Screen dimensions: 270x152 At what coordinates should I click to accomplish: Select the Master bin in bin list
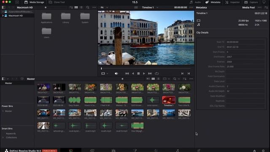coord(8,83)
